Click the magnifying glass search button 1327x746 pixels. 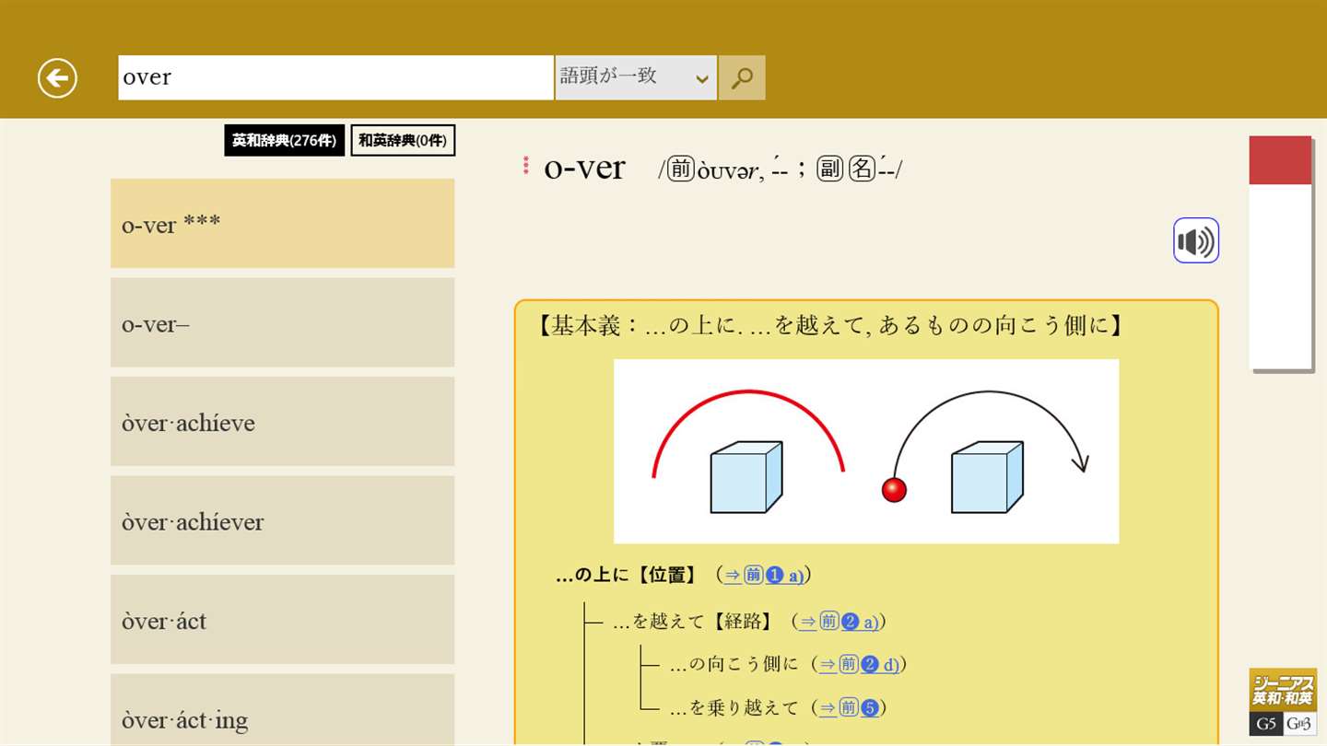tap(742, 78)
